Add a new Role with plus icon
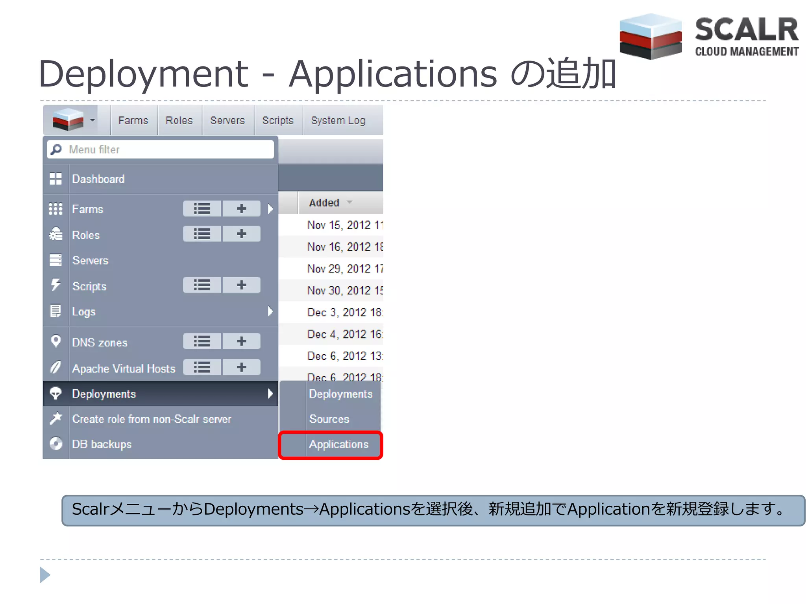Image resolution: width=806 pixels, height=604 pixels. click(x=241, y=234)
